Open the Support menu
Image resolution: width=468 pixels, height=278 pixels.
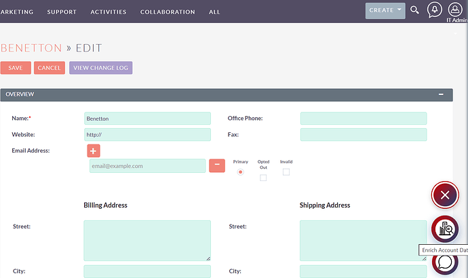click(x=62, y=12)
